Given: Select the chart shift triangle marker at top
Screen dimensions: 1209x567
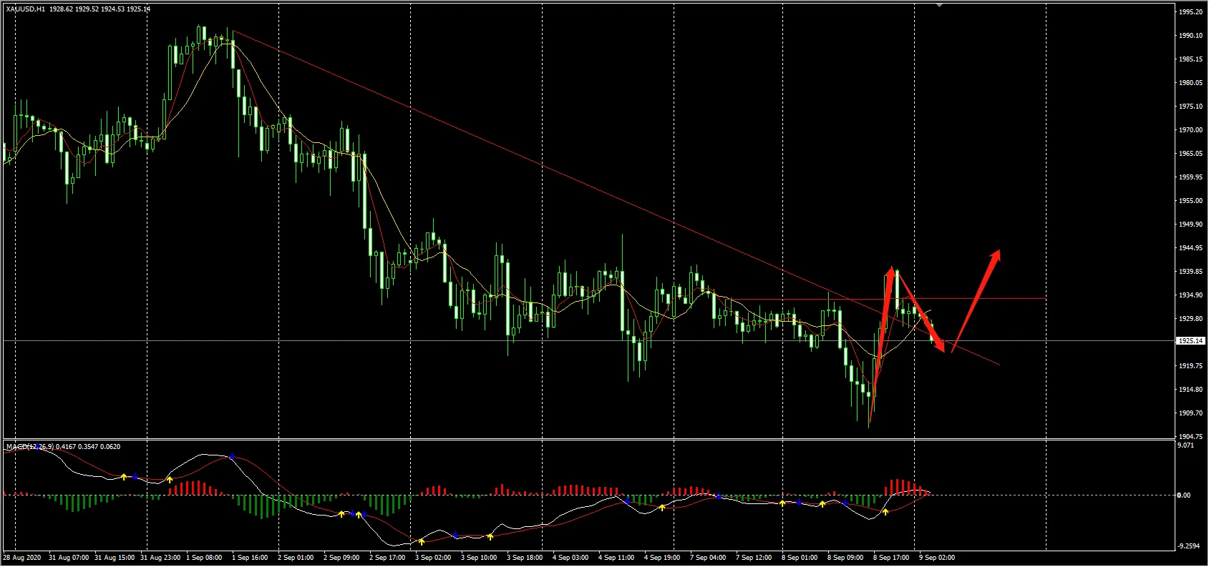Looking at the screenshot, I should [940, 6].
